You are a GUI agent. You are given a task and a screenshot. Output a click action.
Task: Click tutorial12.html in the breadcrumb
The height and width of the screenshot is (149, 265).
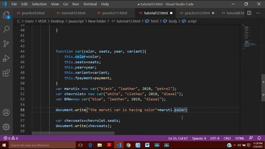(128, 21)
